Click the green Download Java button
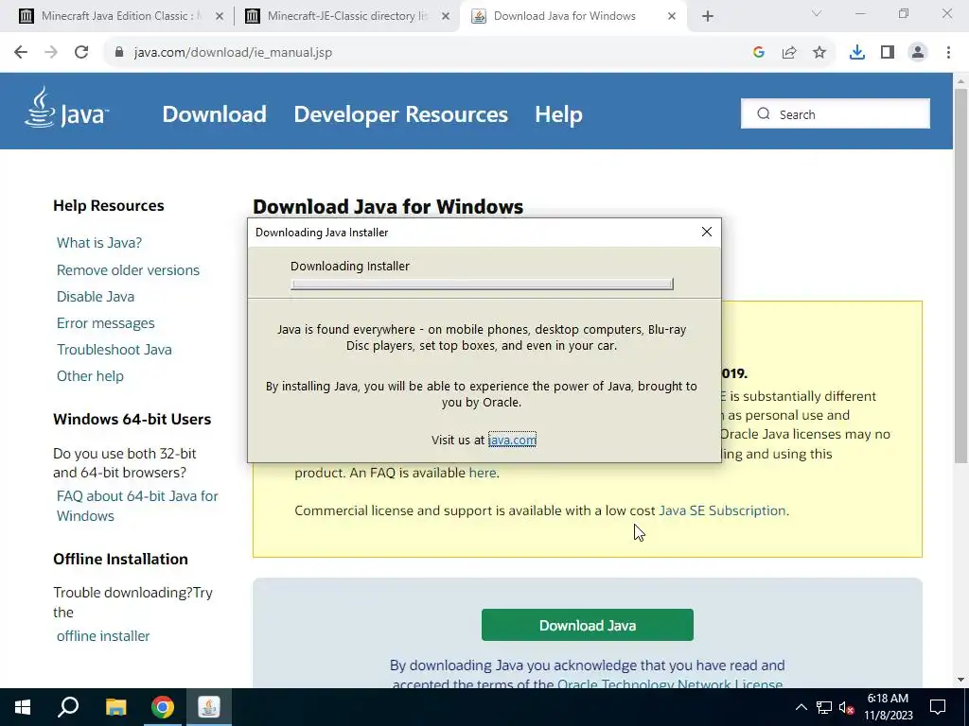This screenshot has height=726, width=969. click(587, 625)
